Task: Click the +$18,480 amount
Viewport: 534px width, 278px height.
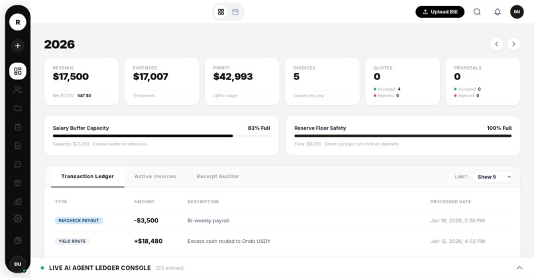Action: tap(148, 241)
